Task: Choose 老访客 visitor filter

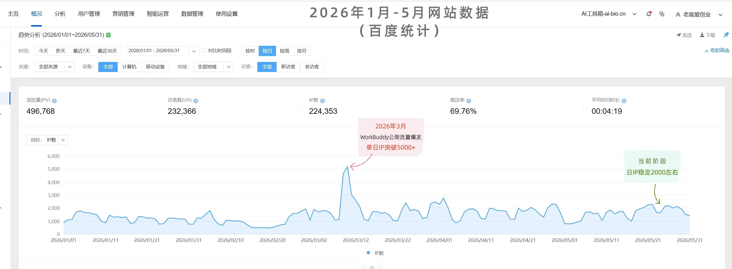Action: point(312,67)
